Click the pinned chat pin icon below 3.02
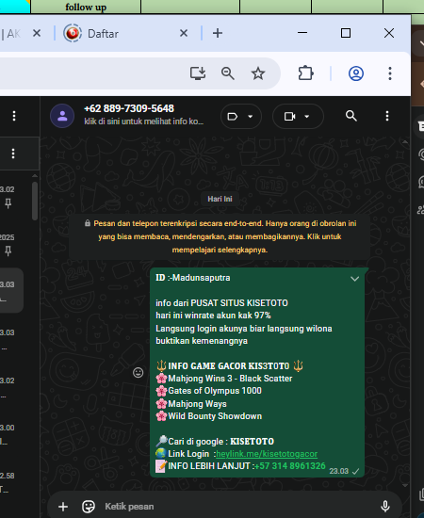 click(x=8, y=203)
